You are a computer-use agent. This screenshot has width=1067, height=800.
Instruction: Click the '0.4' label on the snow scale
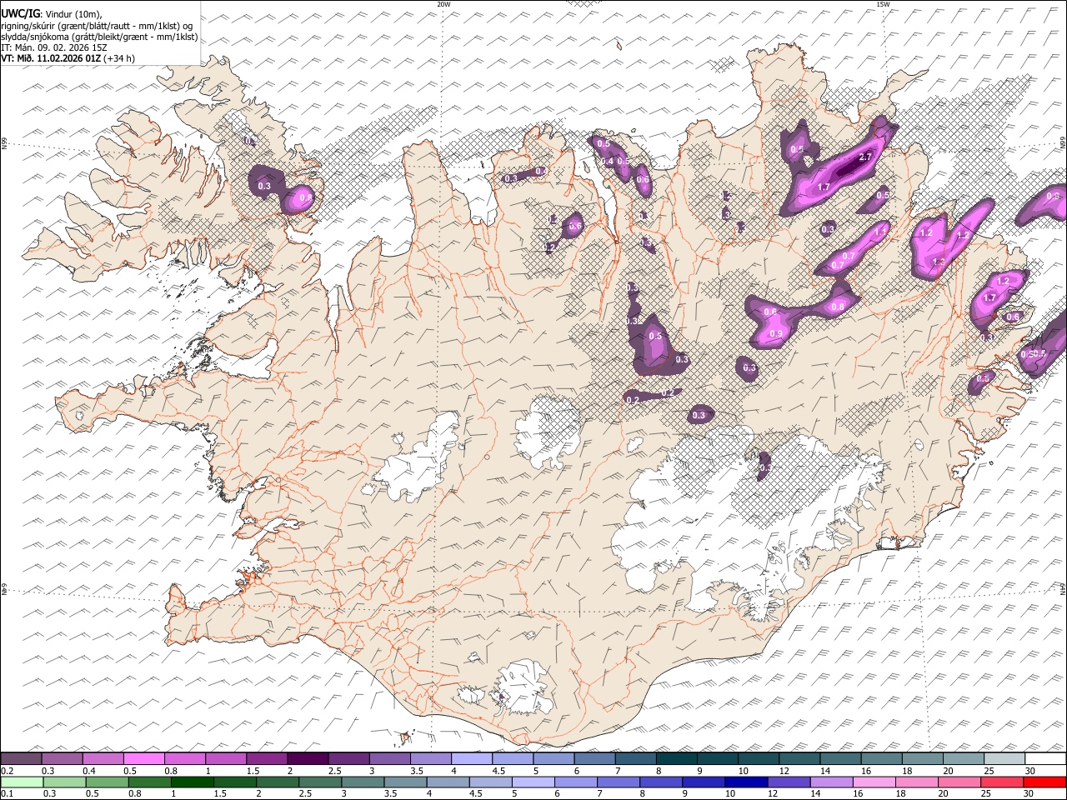click(x=89, y=771)
